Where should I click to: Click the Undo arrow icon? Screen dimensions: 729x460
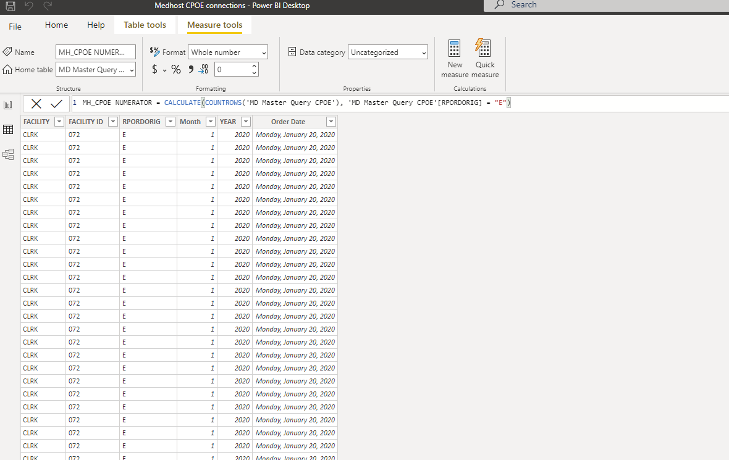point(29,6)
